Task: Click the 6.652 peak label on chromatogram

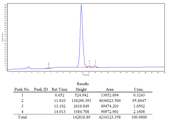Action: tap(49, 64)
